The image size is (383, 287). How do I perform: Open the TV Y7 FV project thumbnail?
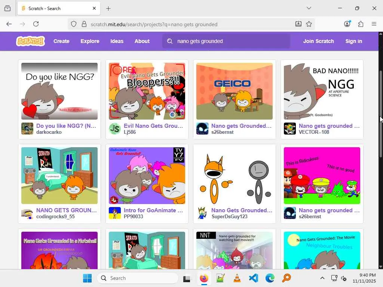(147, 176)
